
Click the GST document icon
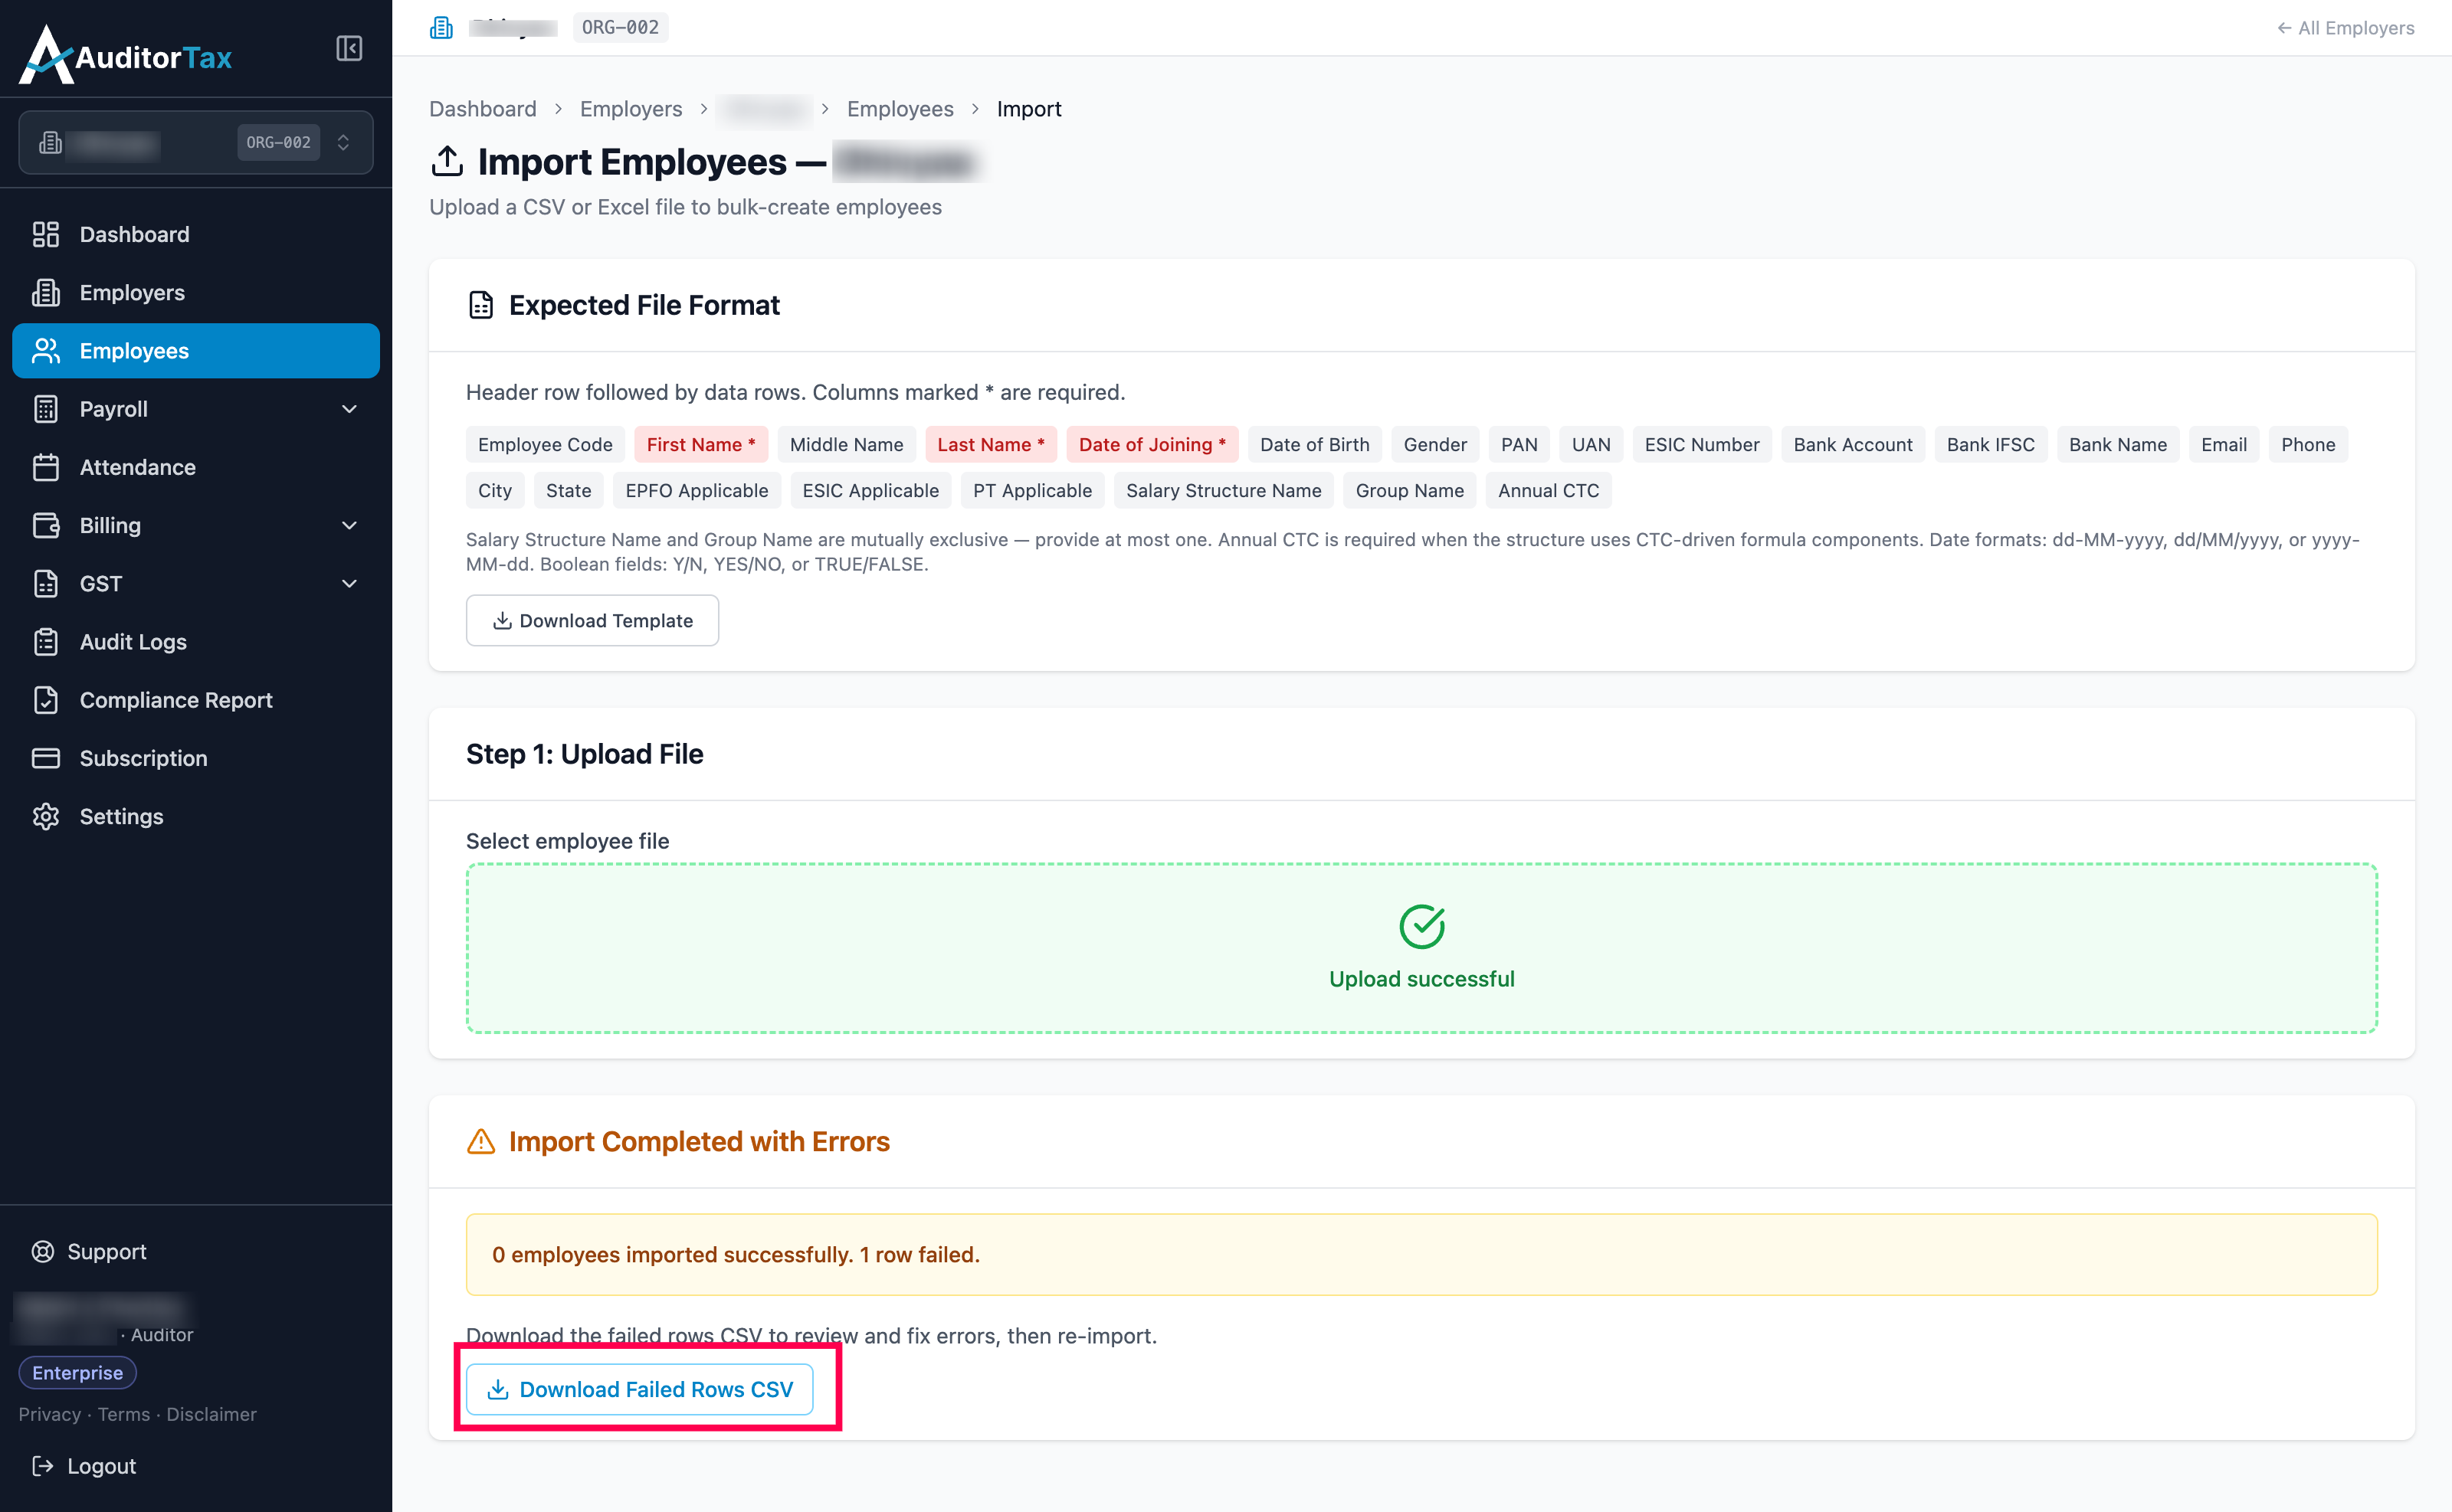click(46, 583)
